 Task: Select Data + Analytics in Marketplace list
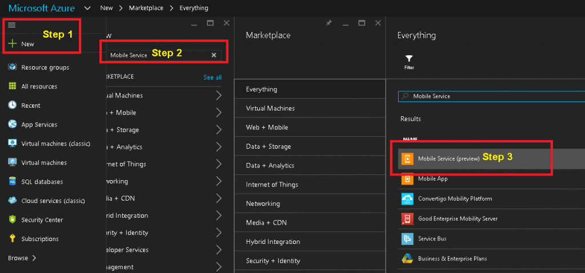coord(310,165)
